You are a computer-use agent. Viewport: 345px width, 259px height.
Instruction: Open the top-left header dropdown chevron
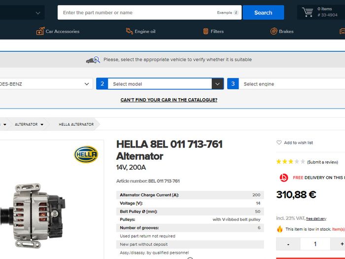click(38, 13)
